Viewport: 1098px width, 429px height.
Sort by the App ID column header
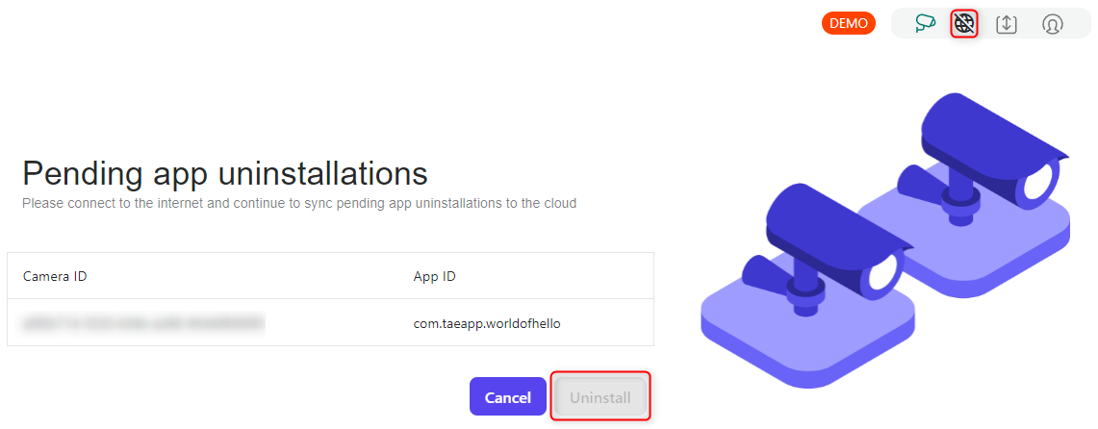click(x=435, y=276)
